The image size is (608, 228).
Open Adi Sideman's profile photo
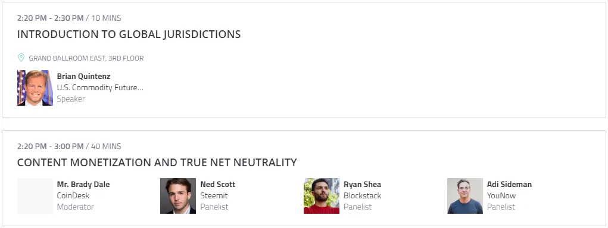465,196
